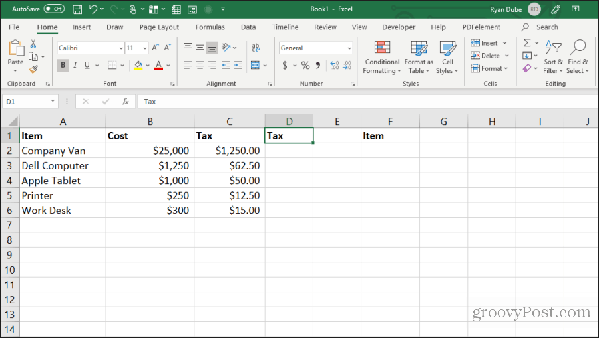599x338 pixels.
Task: Apply Accounting dollar number format
Action: point(285,66)
